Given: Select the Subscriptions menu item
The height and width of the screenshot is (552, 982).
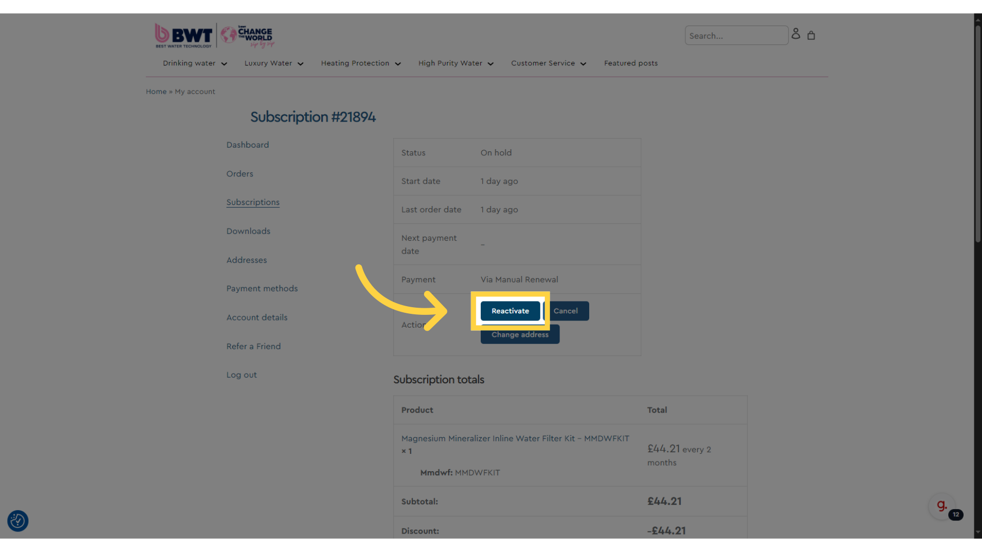Looking at the screenshot, I should (x=254, y=202).
